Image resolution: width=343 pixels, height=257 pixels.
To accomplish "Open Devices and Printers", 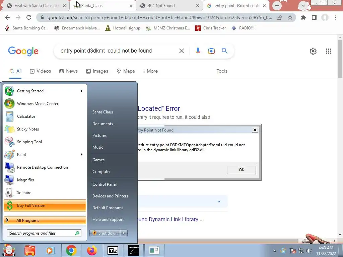I will [110, 196].
